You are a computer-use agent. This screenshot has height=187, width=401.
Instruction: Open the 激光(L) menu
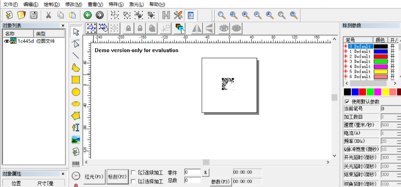pos(136,5)
